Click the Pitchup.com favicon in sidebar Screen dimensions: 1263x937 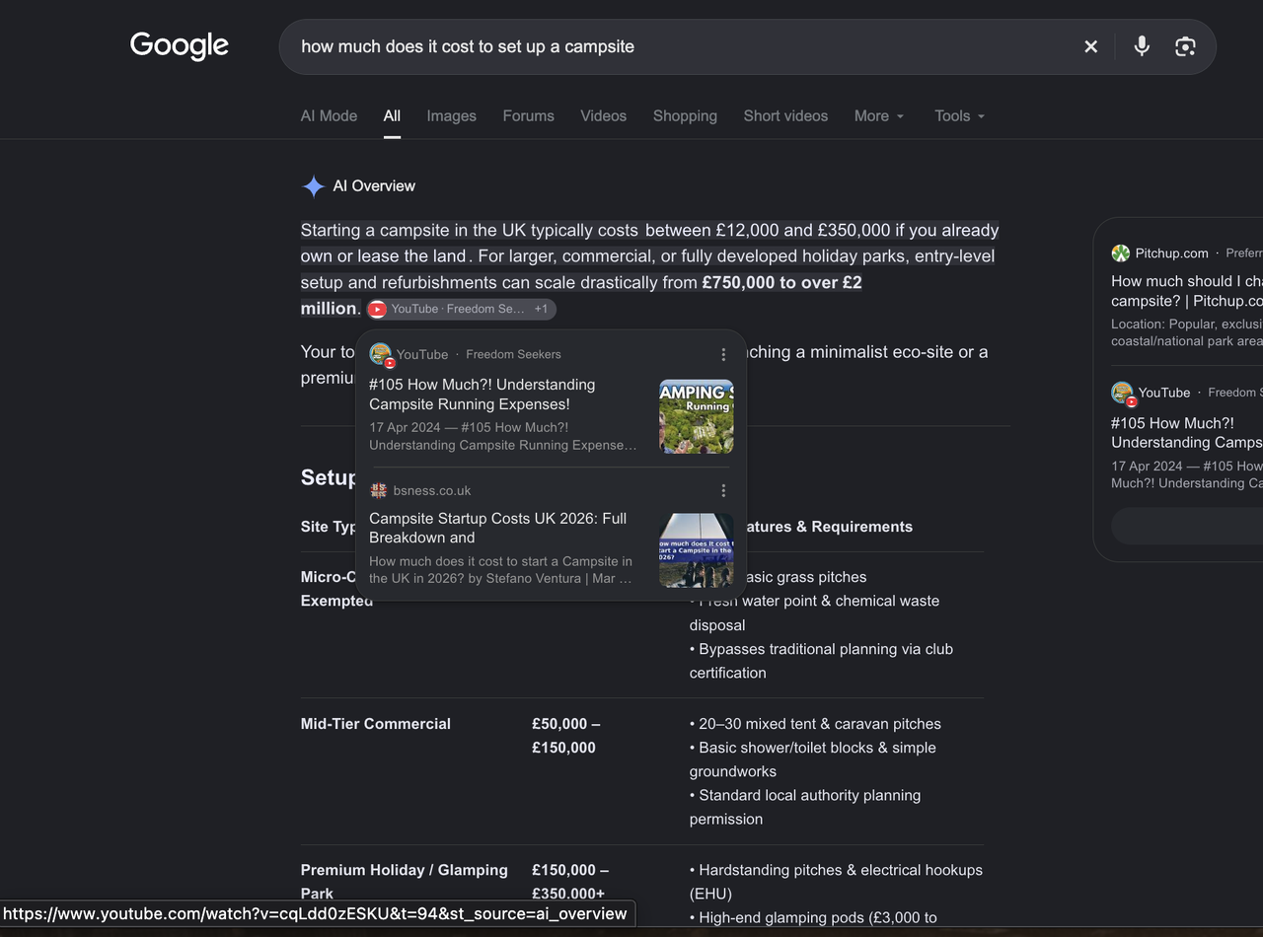pos(1120,253)
